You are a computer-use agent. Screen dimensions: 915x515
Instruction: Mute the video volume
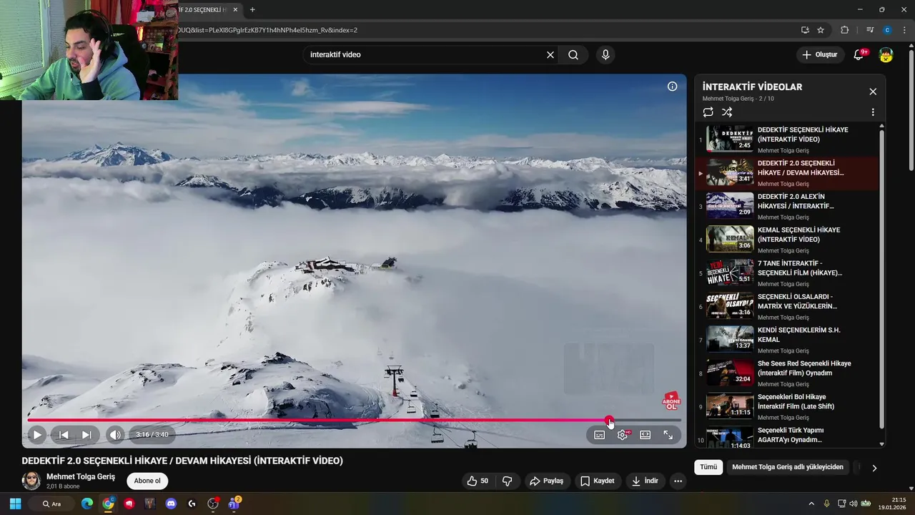point(115,434)
